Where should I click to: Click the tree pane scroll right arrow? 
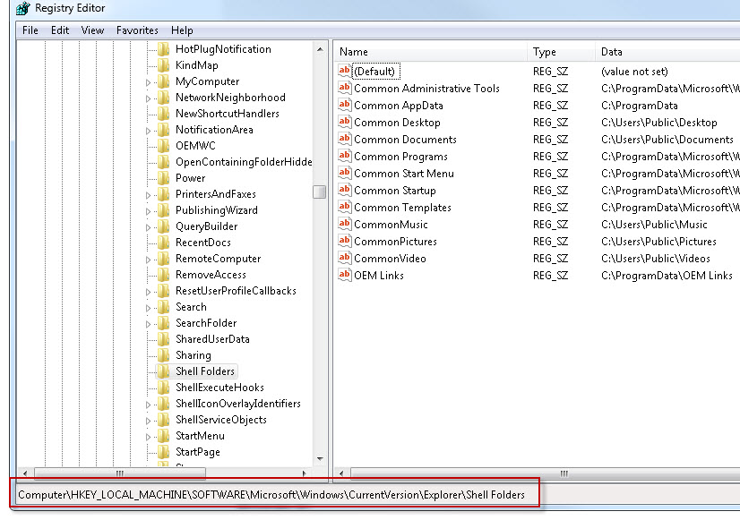pyautogui.click(x=305, y=473)
